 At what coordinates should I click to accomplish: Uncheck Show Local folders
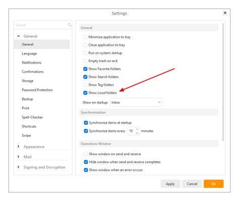click(x=85, y=93)
